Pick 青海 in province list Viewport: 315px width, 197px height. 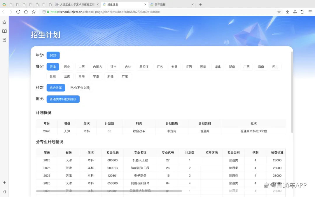click(x=82, y=76)
